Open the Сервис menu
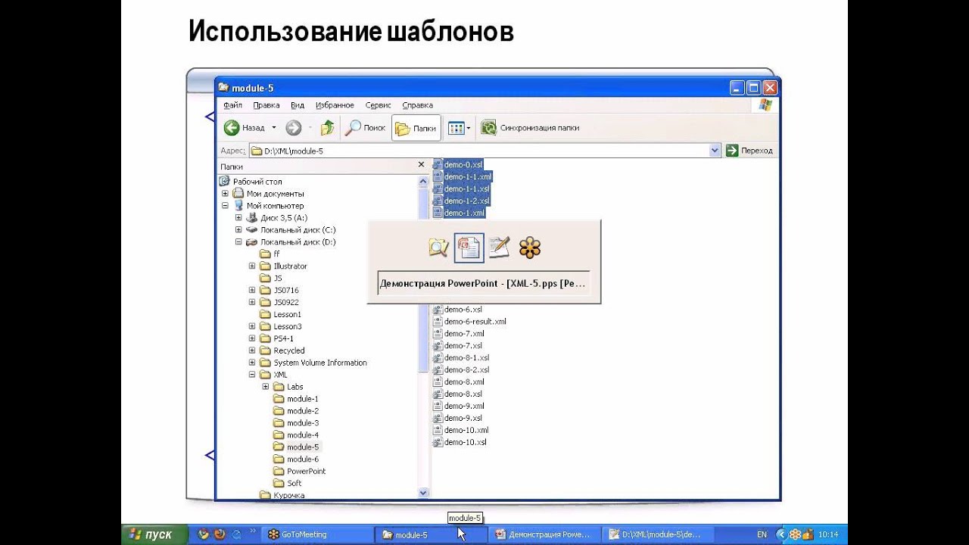The image size is (969, 545). (x=378, y=105)
